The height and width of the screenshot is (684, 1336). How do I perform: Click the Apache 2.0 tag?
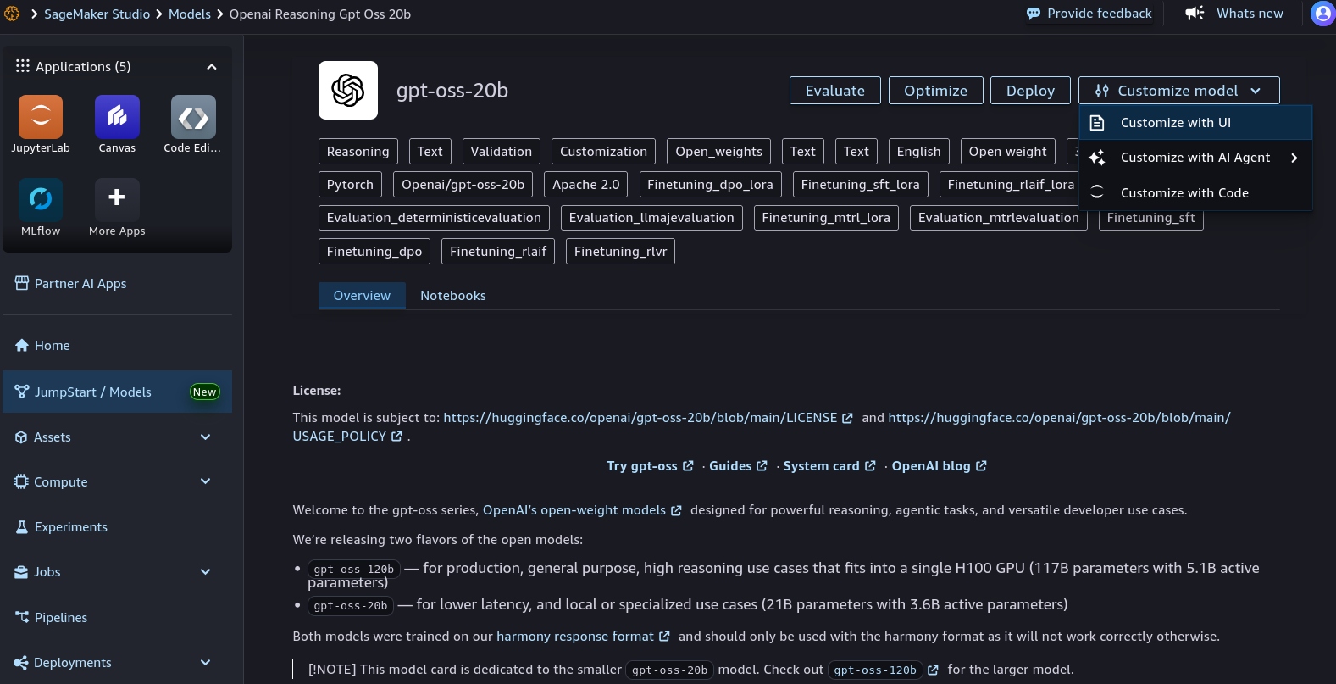(x=585, y=185)
